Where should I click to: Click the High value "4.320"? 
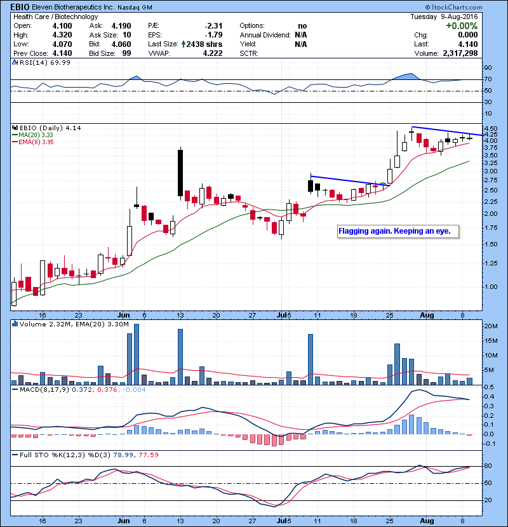62,35
